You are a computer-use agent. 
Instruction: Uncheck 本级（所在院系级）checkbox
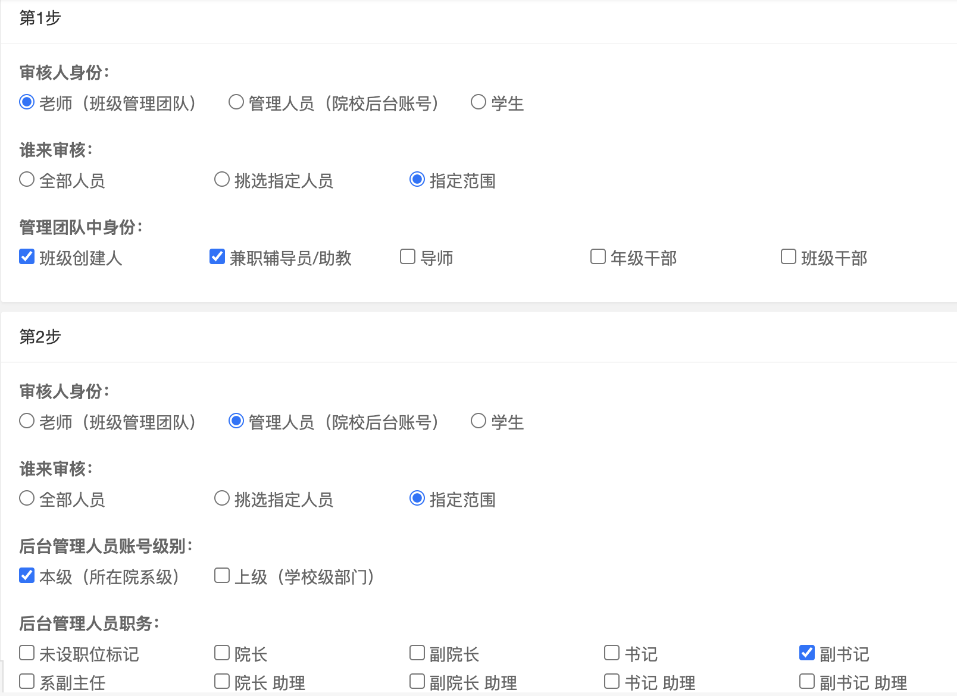tap(27, 576)
